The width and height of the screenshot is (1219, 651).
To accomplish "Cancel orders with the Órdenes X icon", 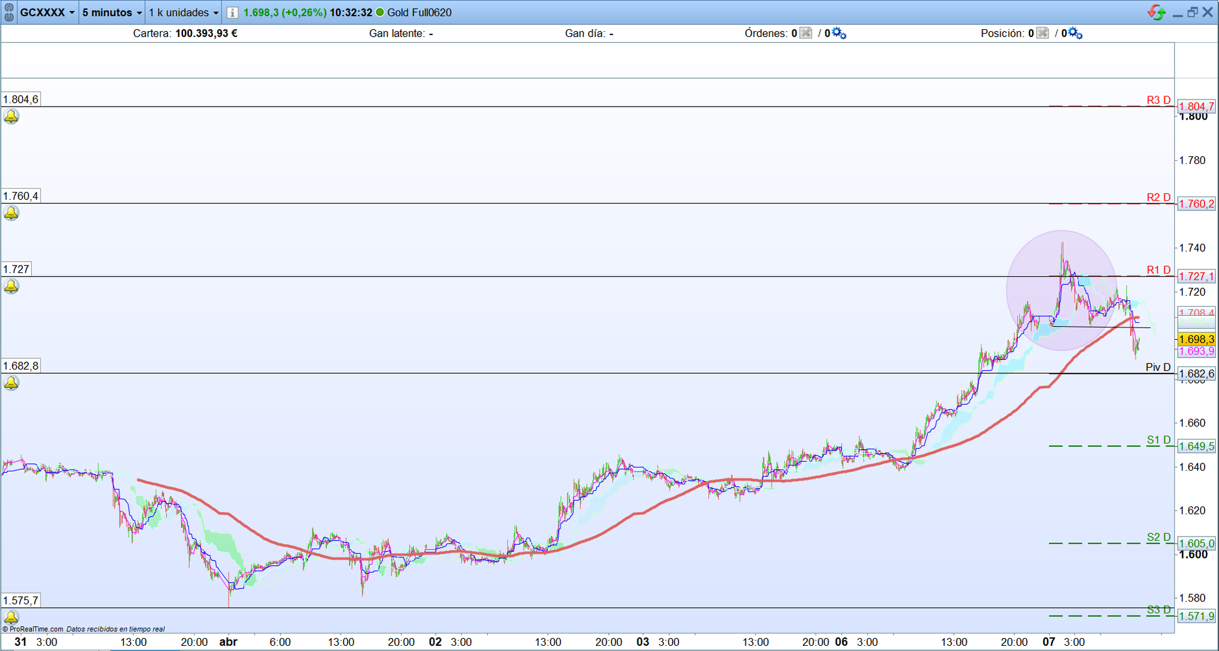I will 806,33.
